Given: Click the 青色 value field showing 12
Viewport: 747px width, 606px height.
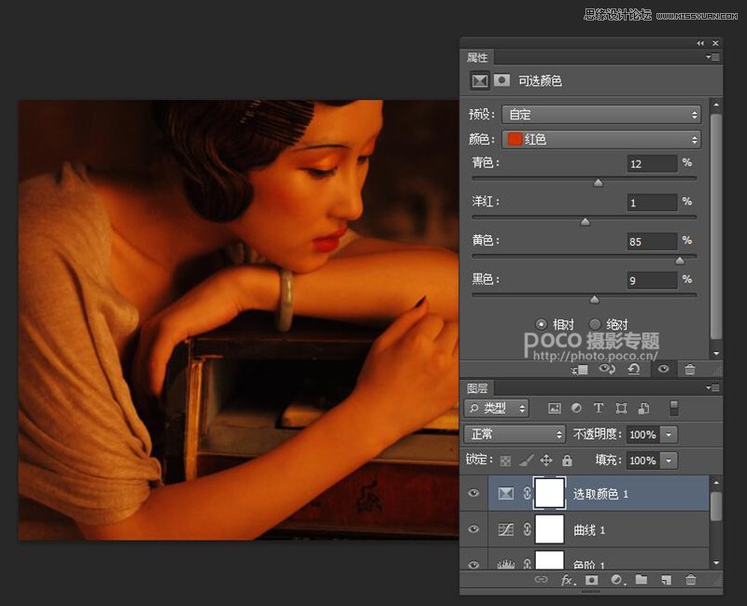Looking at the screenshot, I should click(652, 164).
